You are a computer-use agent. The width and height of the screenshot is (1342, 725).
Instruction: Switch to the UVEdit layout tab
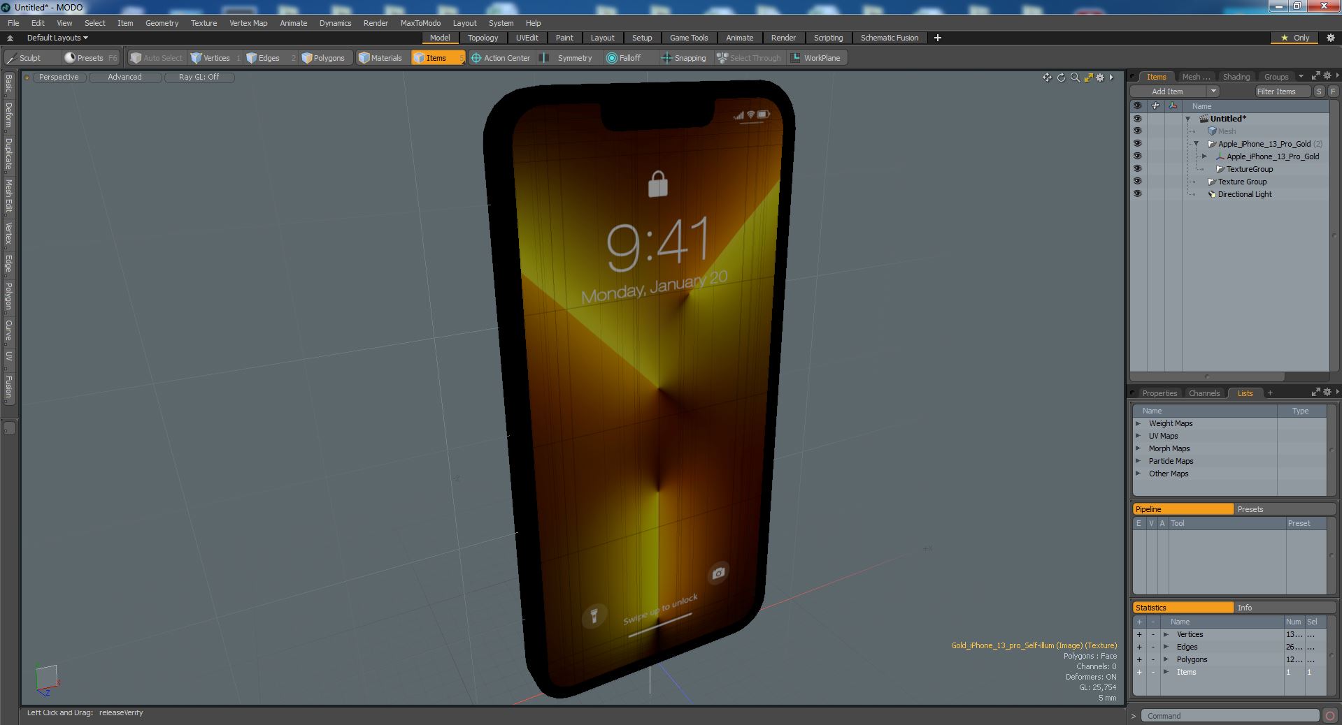pyautogui.click(x=527, y=38)
